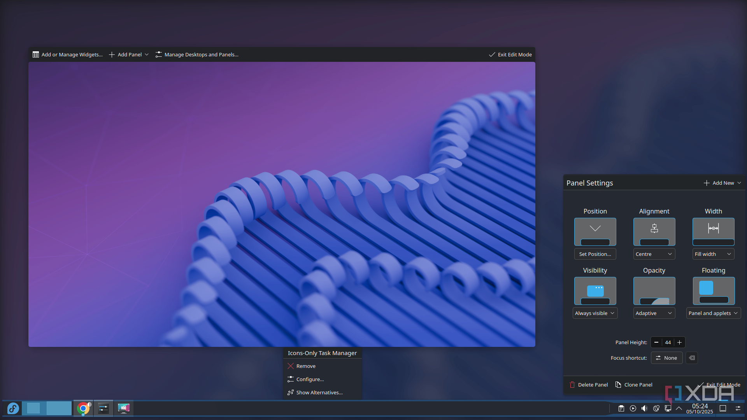Click the Panel Height value field
Screen dimensions: 747x420
tap(668, 342)
